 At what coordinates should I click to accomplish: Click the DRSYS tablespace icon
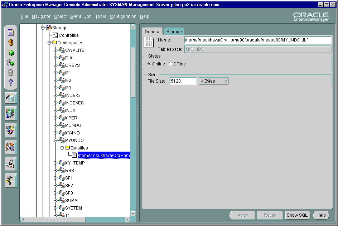pos(62,65)
